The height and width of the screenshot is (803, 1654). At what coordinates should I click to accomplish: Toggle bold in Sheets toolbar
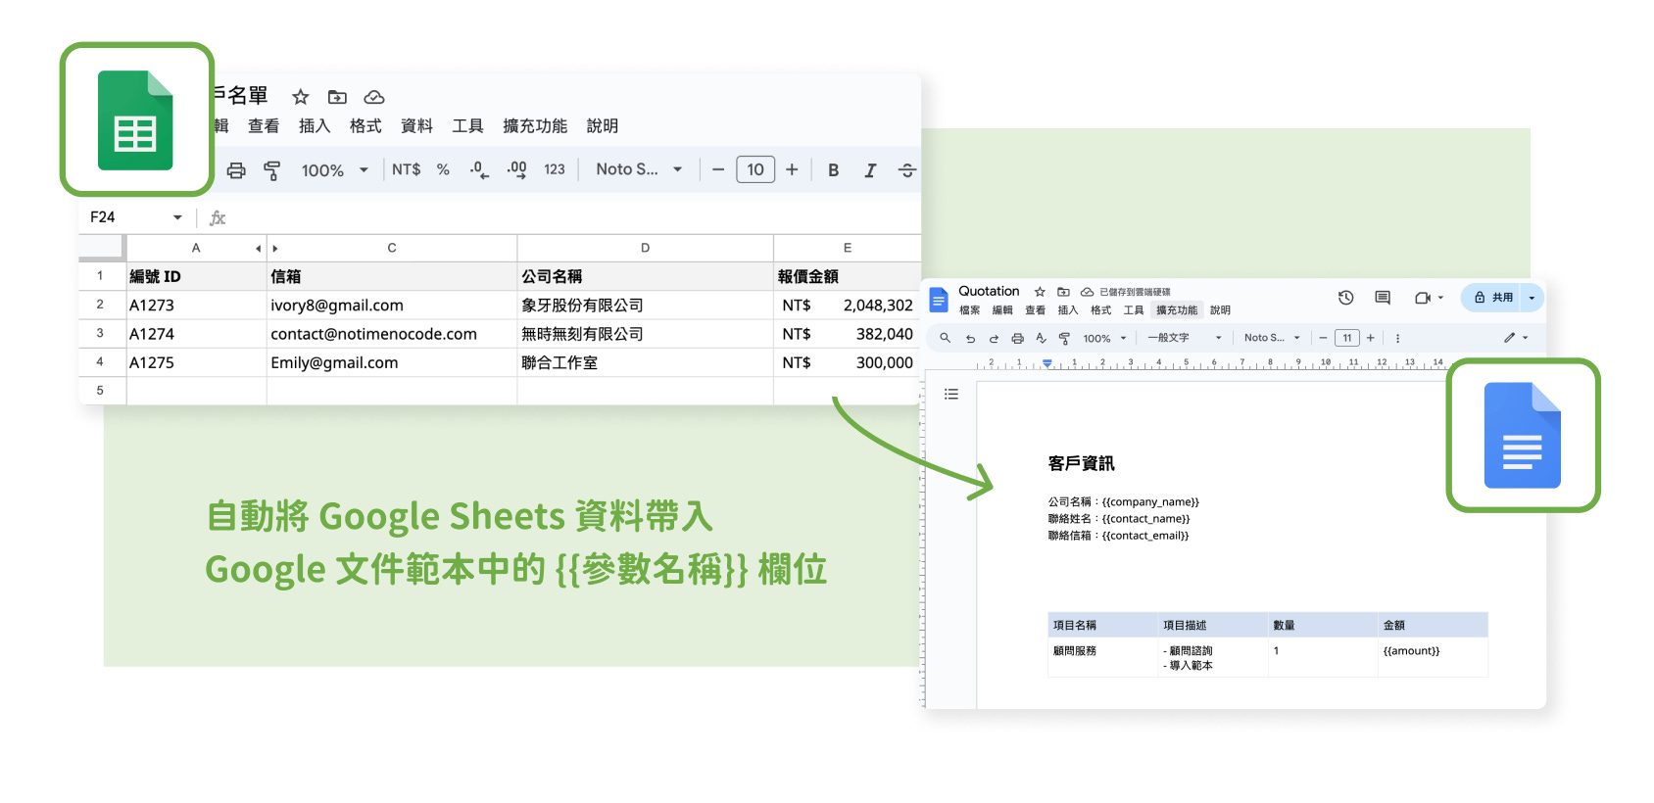[x=833, y=170]
